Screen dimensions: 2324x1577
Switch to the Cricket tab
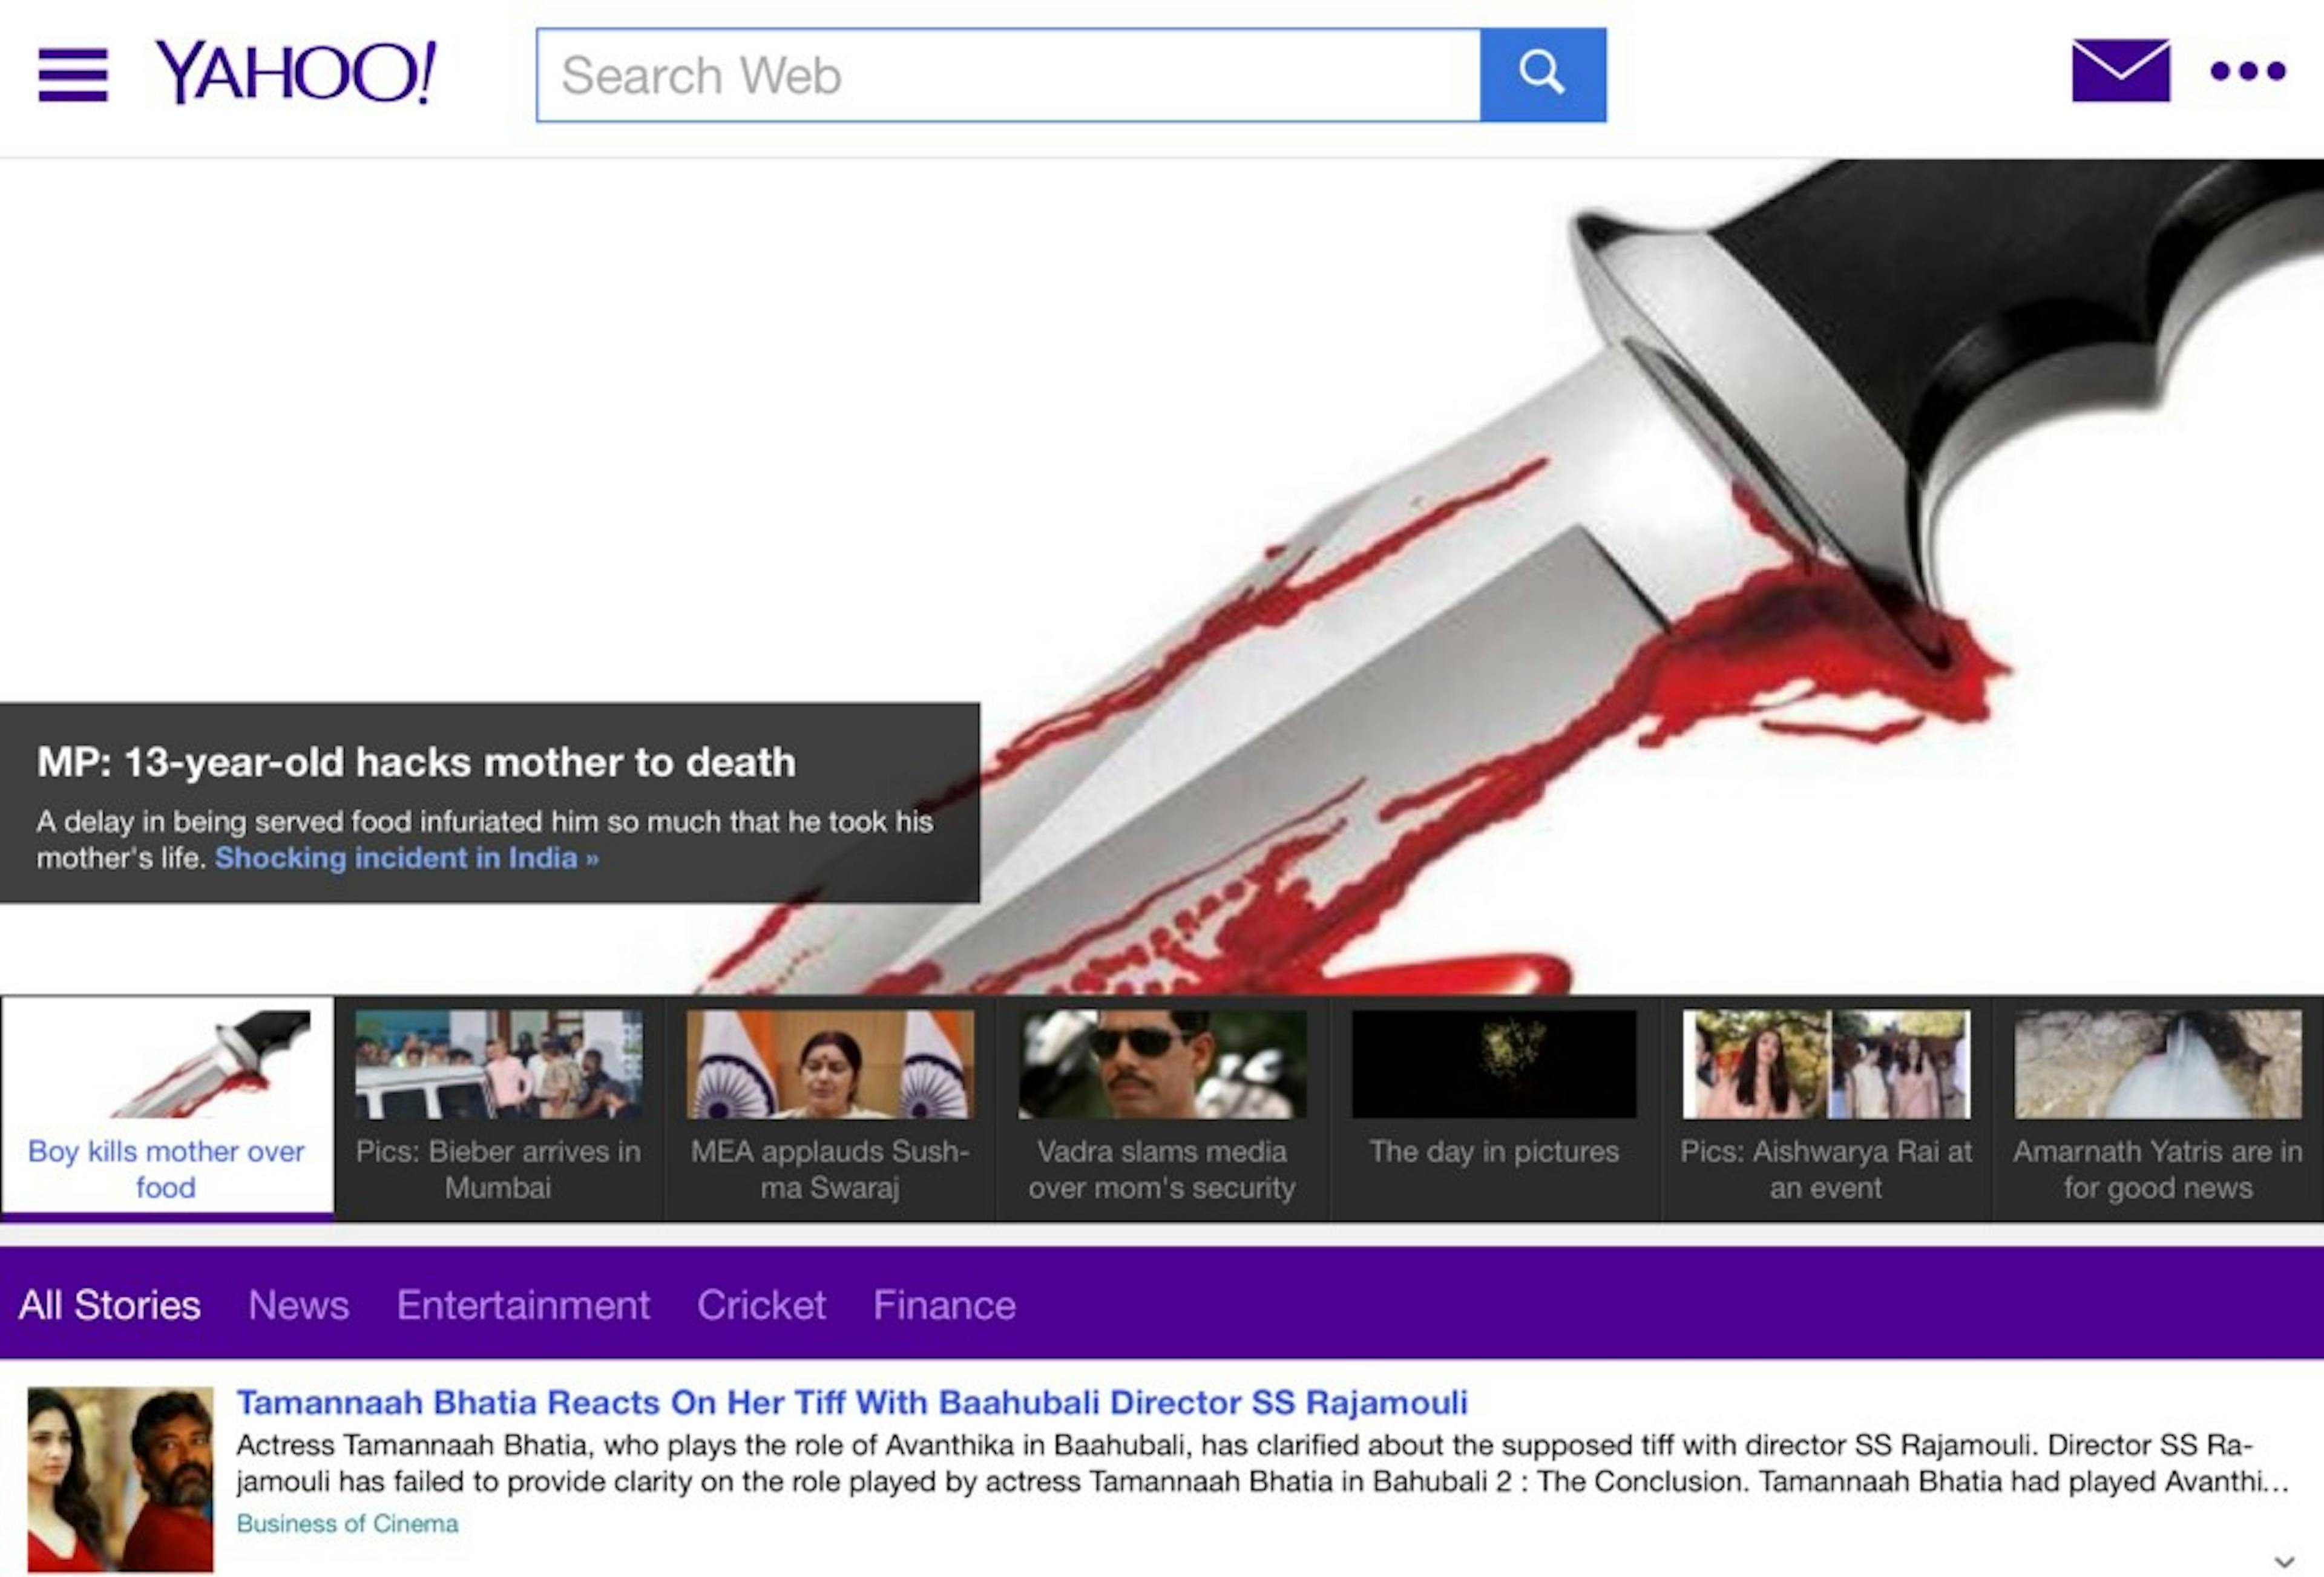[x=761, y=1305]
